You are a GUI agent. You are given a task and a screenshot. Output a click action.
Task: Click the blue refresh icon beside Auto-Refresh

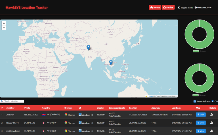click(x=194, y=101)
